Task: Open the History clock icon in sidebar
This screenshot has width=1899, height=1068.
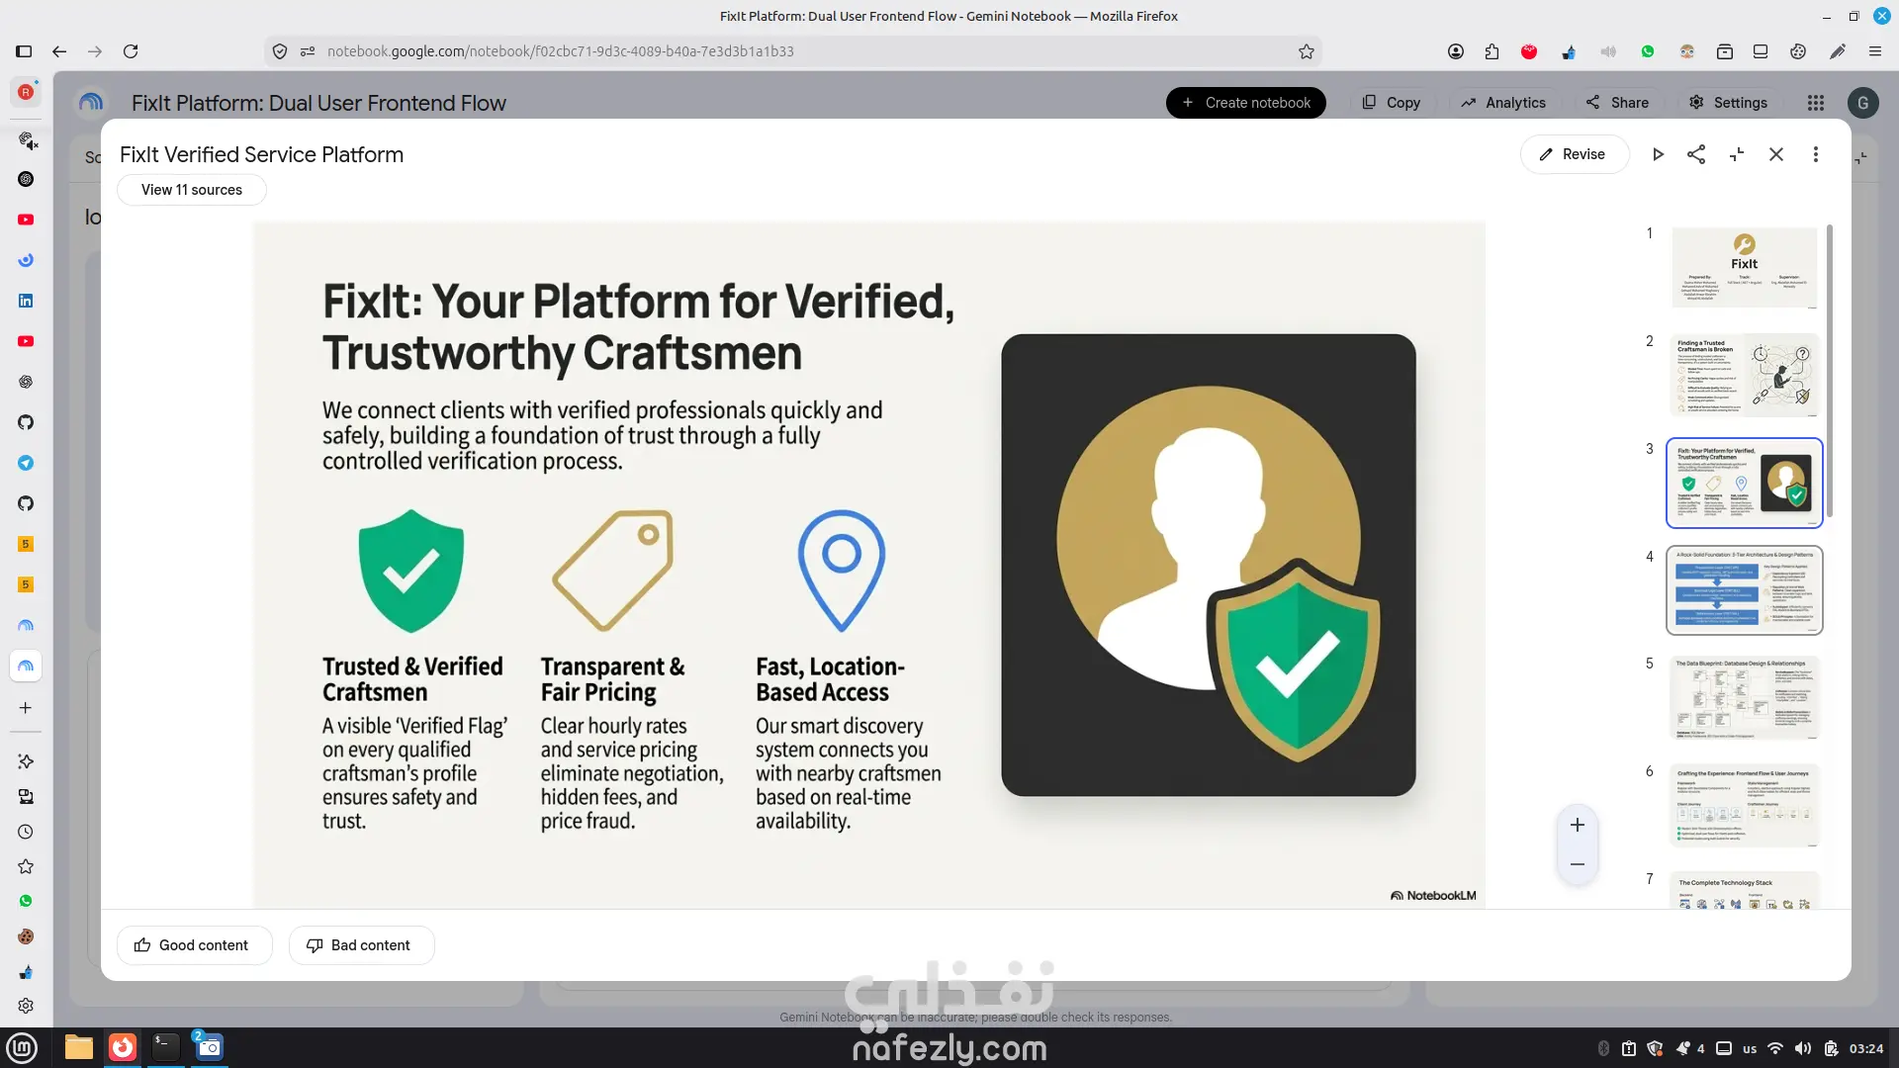Action: (x=26, y=832)
